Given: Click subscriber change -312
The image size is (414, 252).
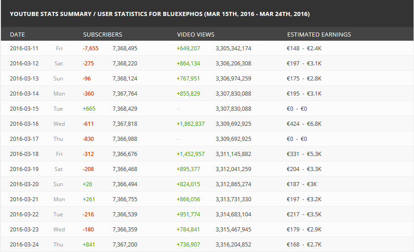Looking at the screenshot, I should [88, 154].
